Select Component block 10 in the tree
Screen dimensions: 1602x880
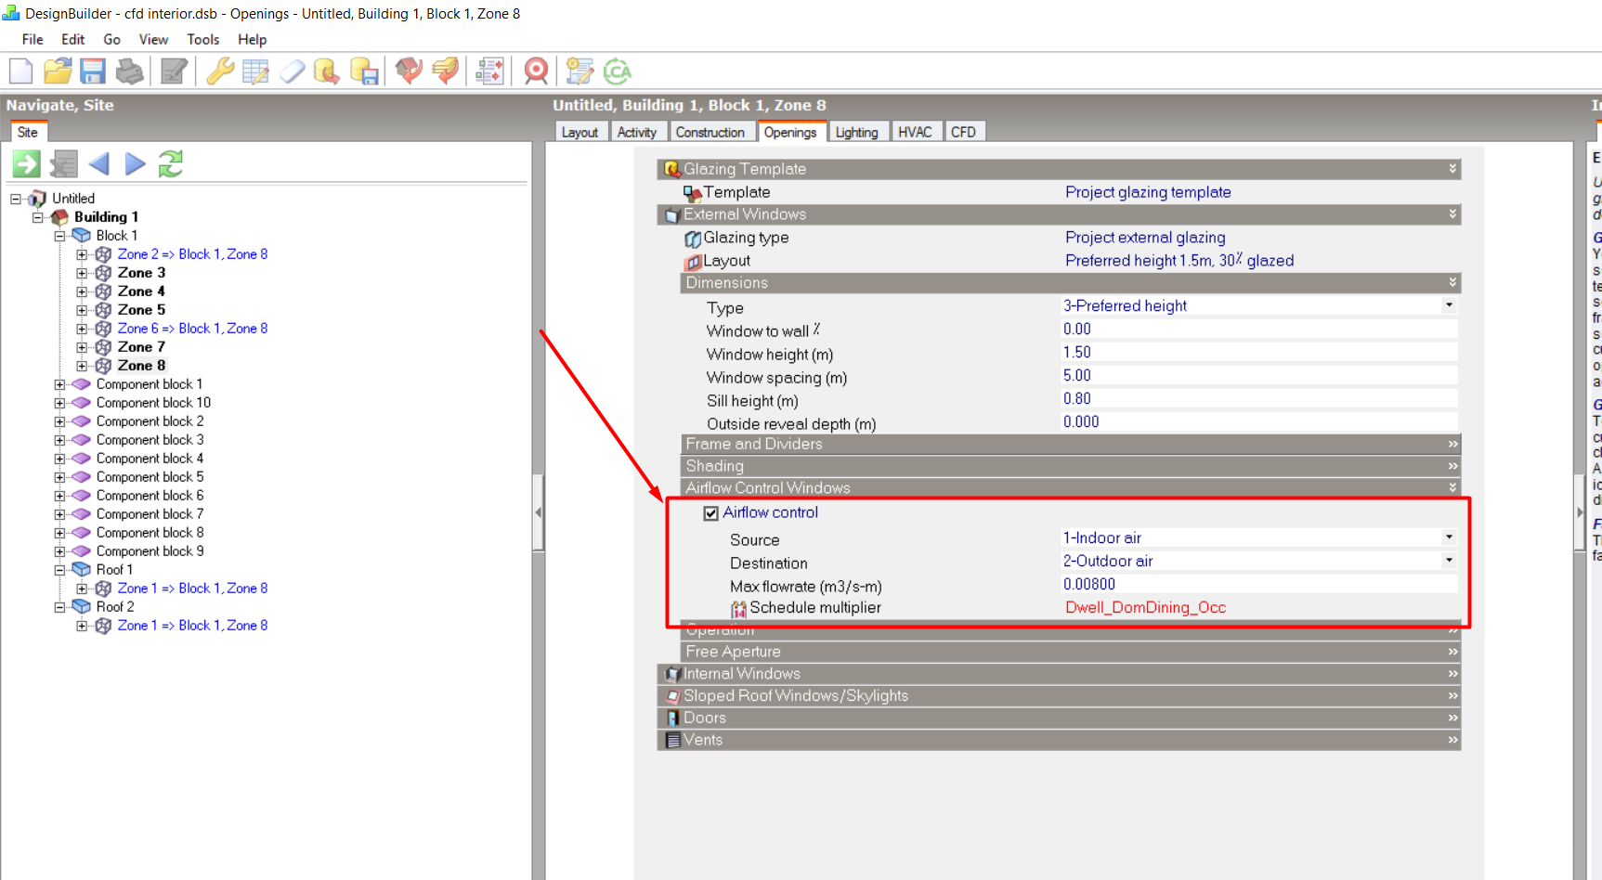point(153,403)
